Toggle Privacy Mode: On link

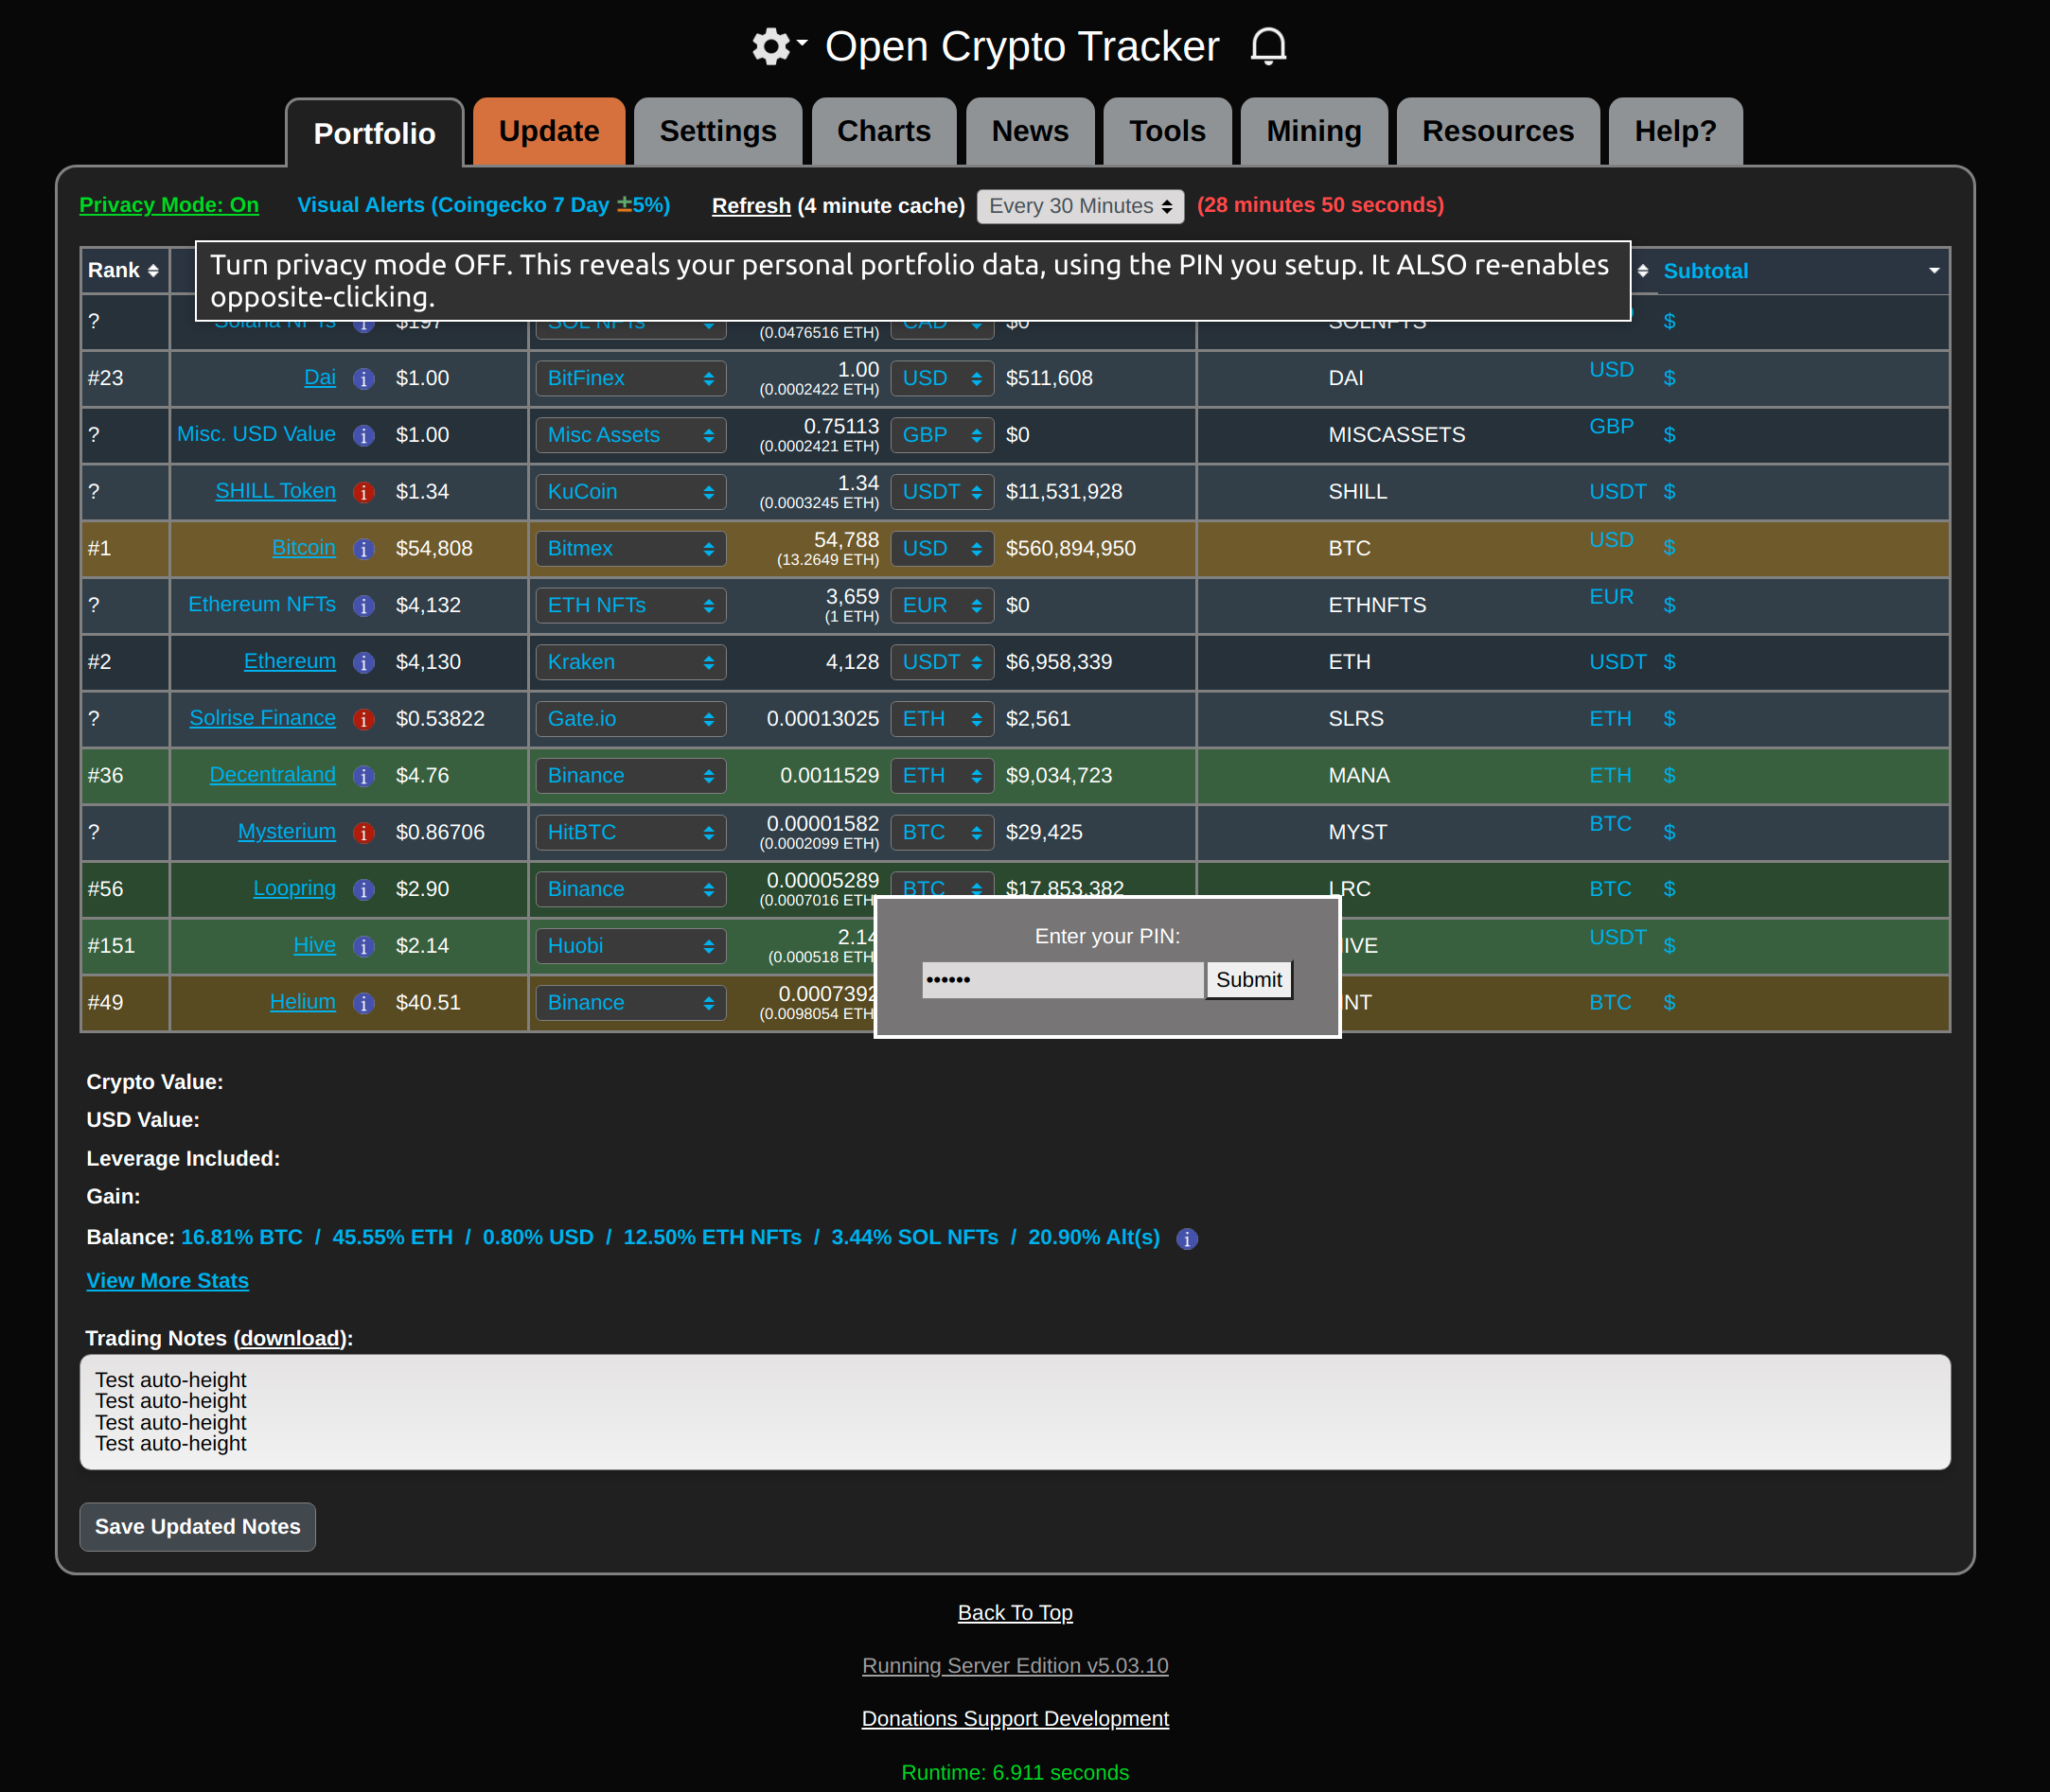pos(169,205)
